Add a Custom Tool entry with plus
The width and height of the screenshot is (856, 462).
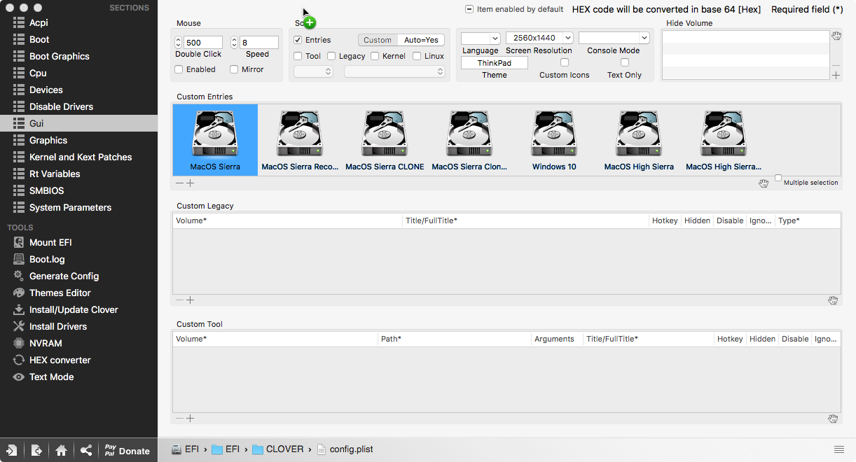(x=190, y=418)
